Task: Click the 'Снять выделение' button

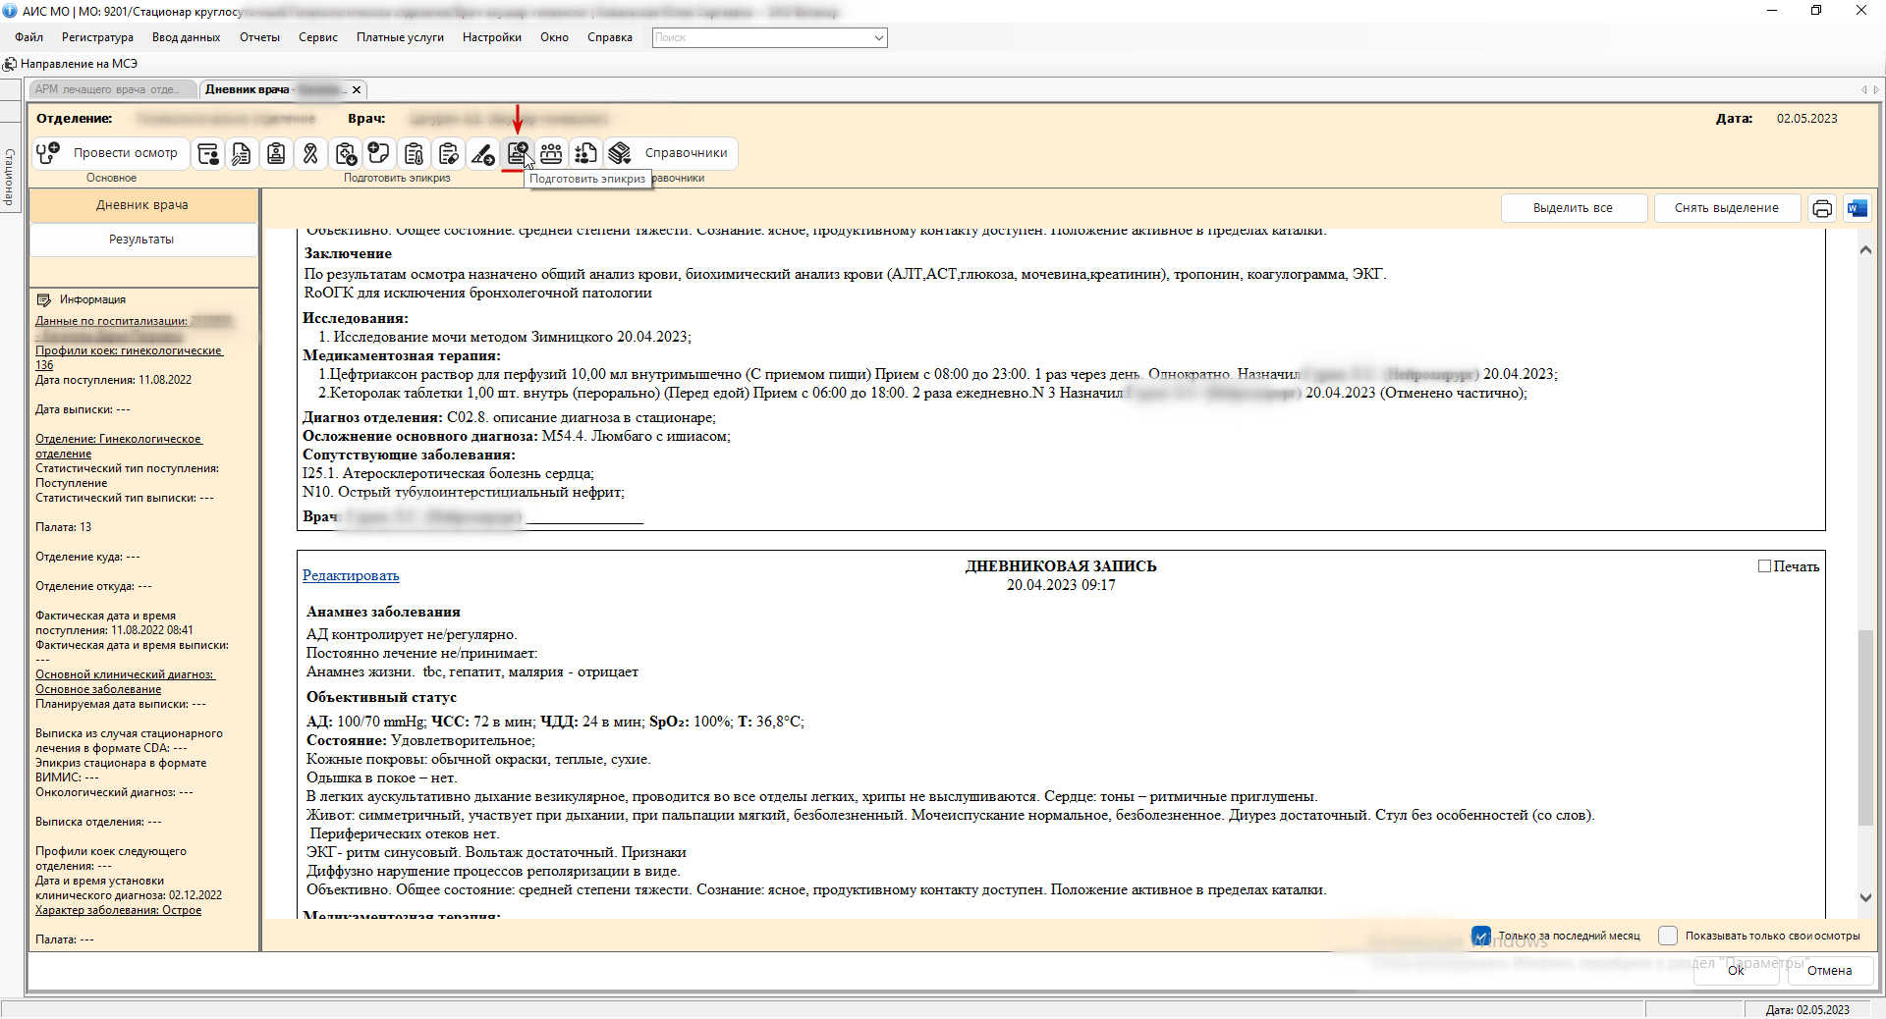Action: click(1727, 208)
